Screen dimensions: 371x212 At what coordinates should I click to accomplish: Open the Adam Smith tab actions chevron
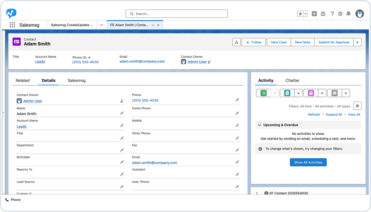click(153, 25)
